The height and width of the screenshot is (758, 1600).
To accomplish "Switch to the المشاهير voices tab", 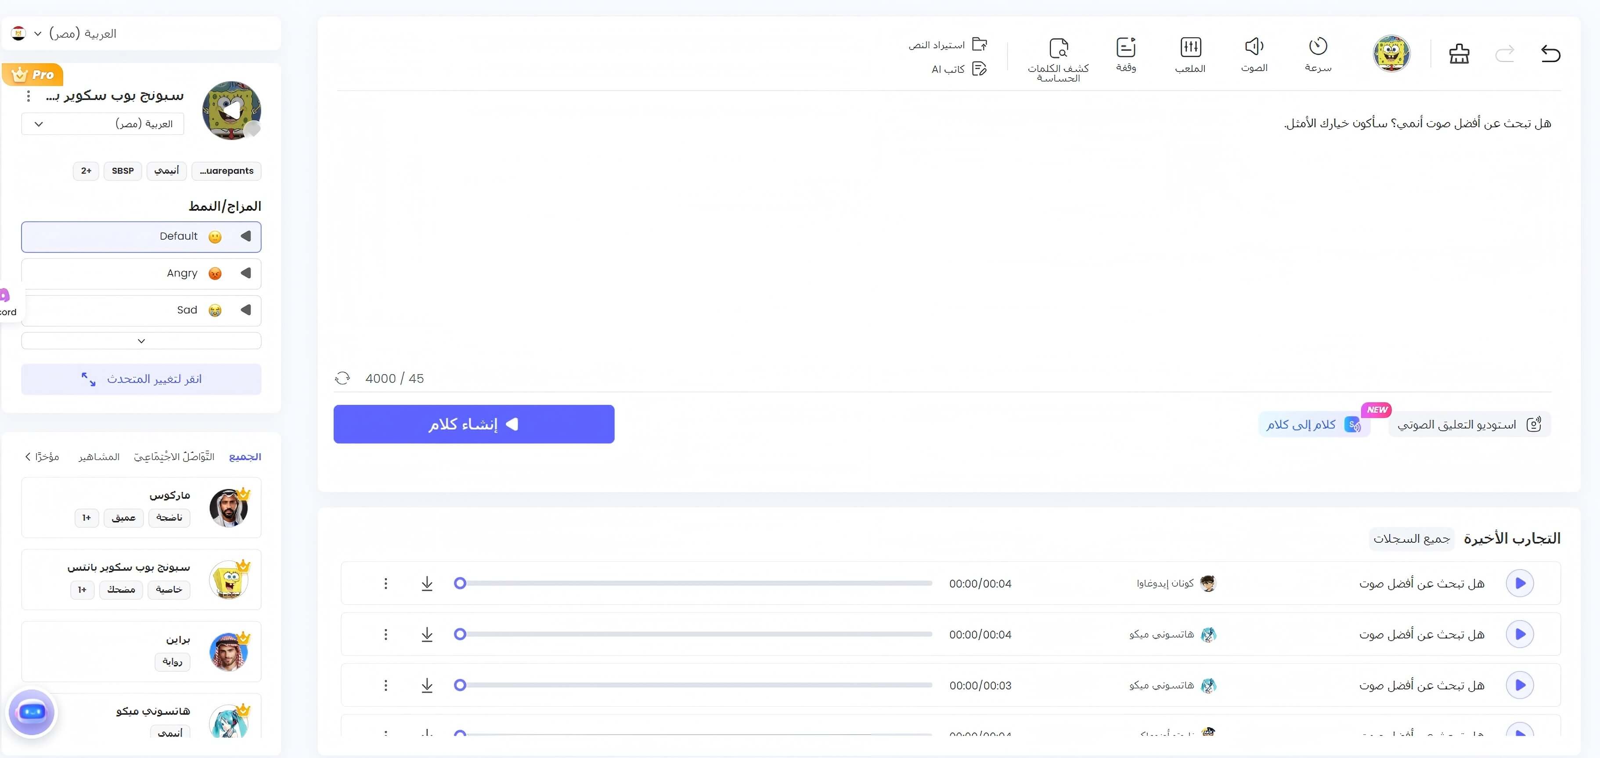I will click(x=99, y=457).
